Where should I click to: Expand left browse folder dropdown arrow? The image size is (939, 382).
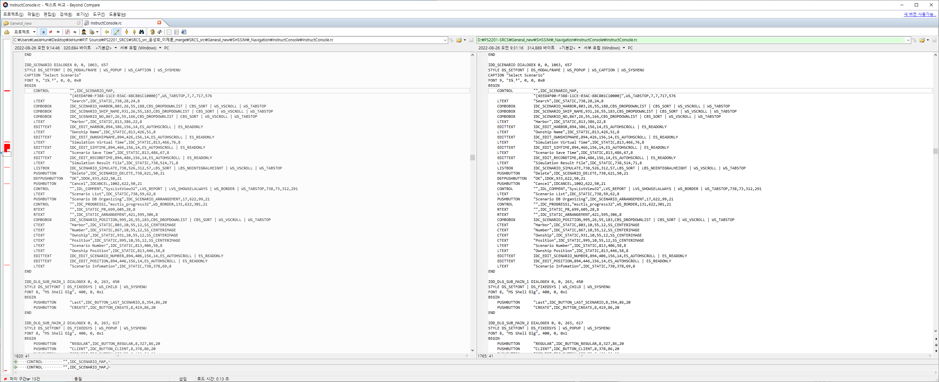(465, 40)
